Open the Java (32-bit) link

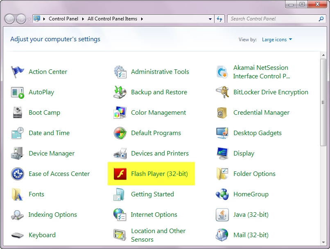251,215
